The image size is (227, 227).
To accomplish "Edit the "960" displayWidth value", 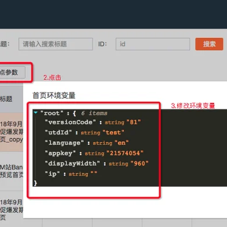I will (139, 164).
